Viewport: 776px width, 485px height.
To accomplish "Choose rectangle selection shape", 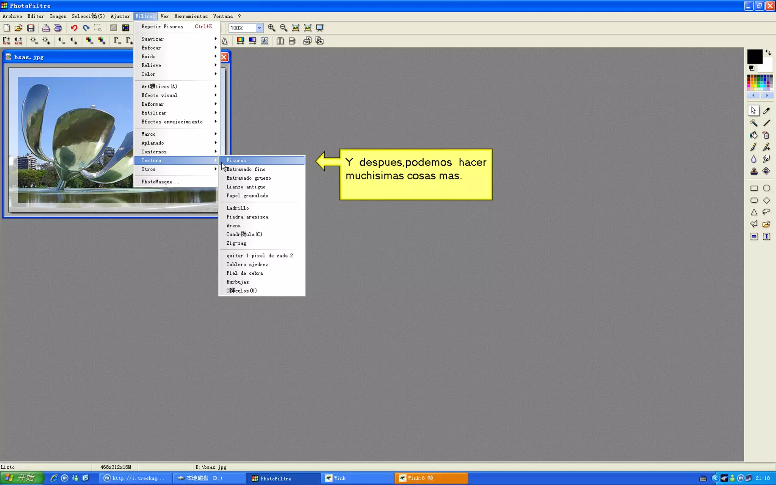I will coord(754,188).
